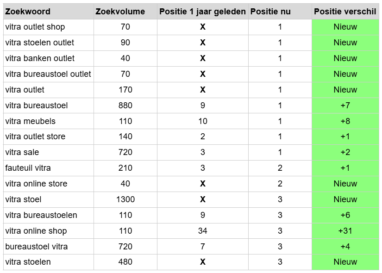Click the Zoekwoord column header
382x273 pixels.
point(28,12)
